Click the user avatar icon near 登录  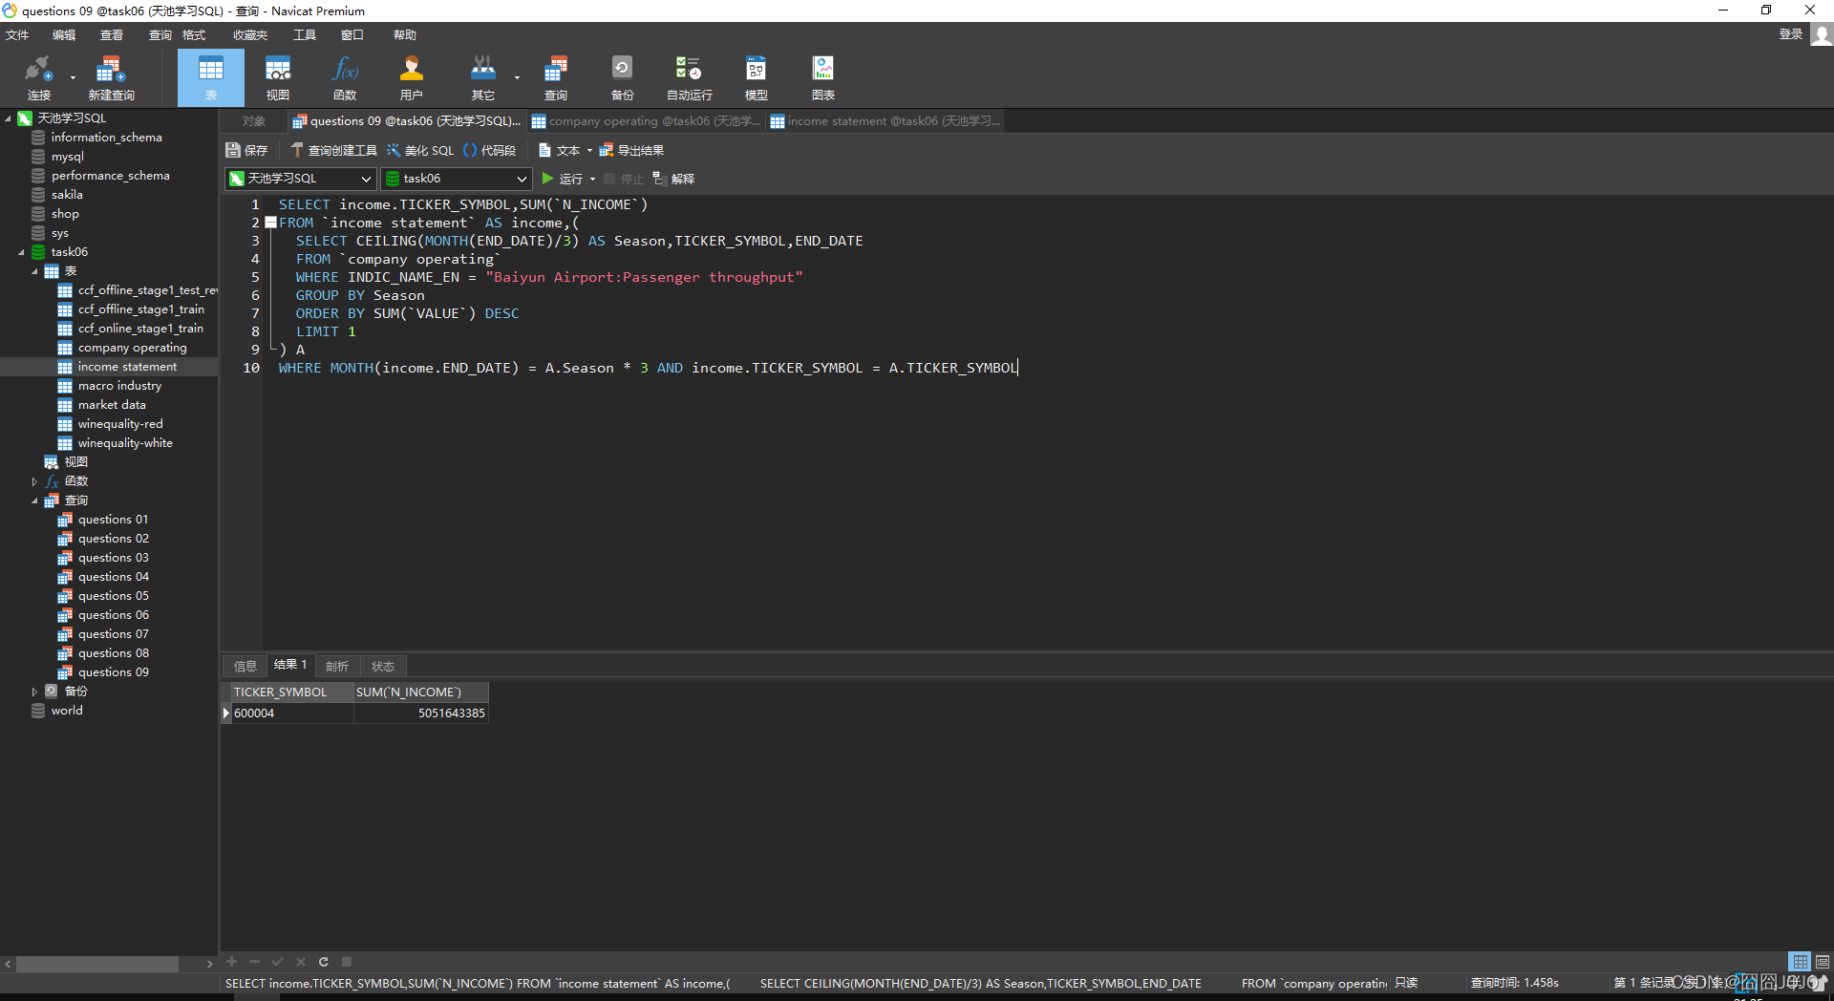pyautogui.click(x=1822, y=34)
